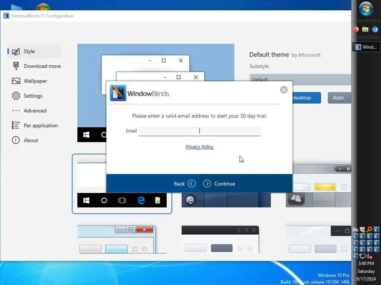Click the Advanced three-dots icon
Image resolution: width=381 pixels, height=285 pixels.
tap(16, 111)
